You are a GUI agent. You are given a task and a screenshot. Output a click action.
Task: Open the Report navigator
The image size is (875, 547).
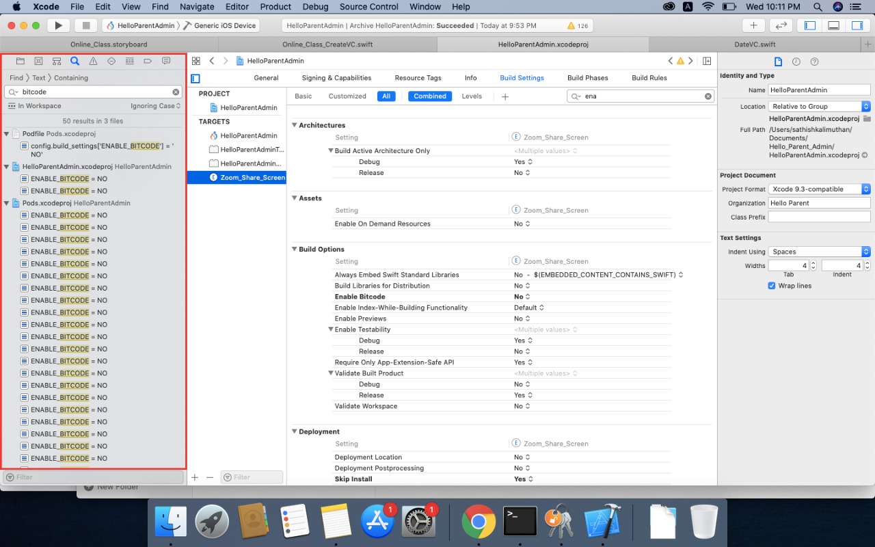click(x=166, y=61)
